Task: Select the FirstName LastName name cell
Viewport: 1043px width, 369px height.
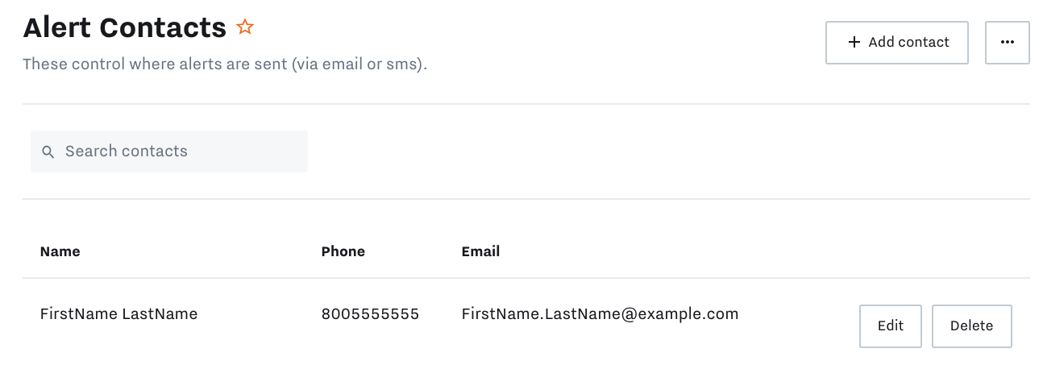Action: 119,314
